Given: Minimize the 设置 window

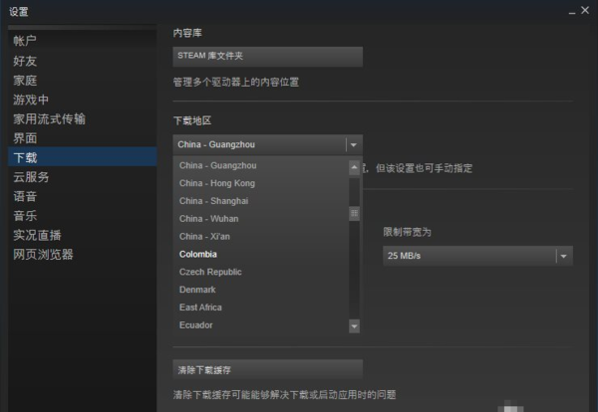Looking at the screenshot, I should click(572, 11).
